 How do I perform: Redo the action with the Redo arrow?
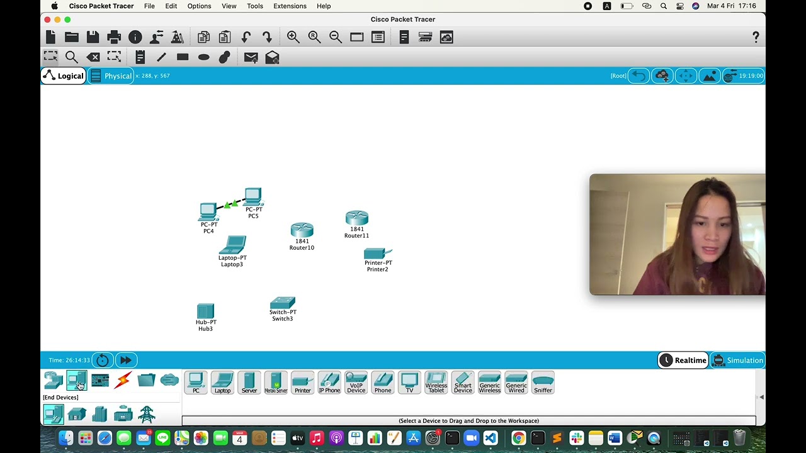(x=267, y=38)
